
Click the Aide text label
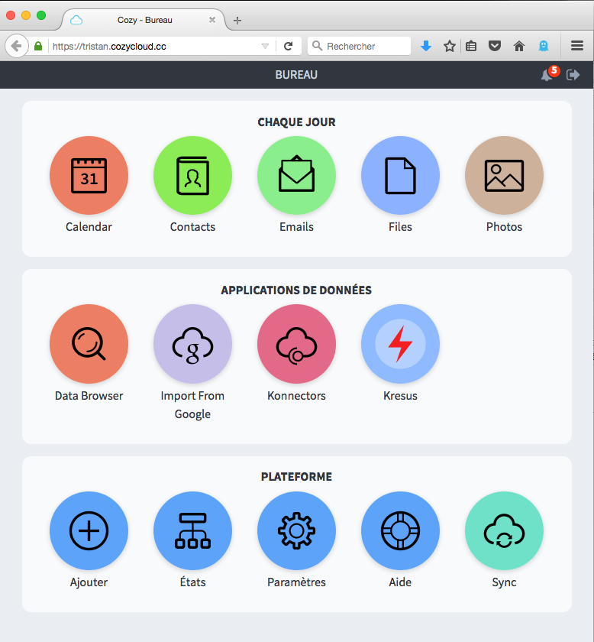pos(401,582)
